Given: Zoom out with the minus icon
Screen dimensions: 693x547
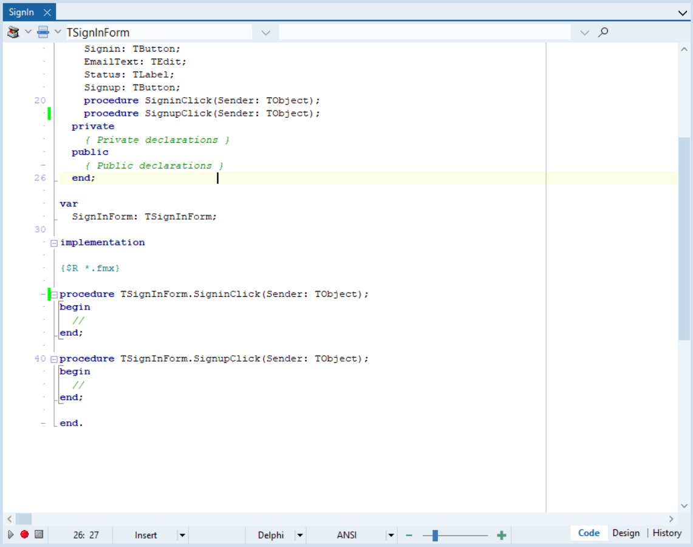Looking at the screenshot, I should click(409, 535).
